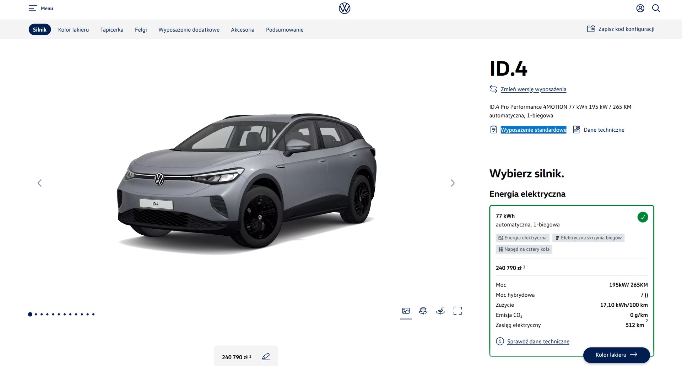Open the Akcesoria tab
This screenshot has width=682, height=366.
(243, 29)
